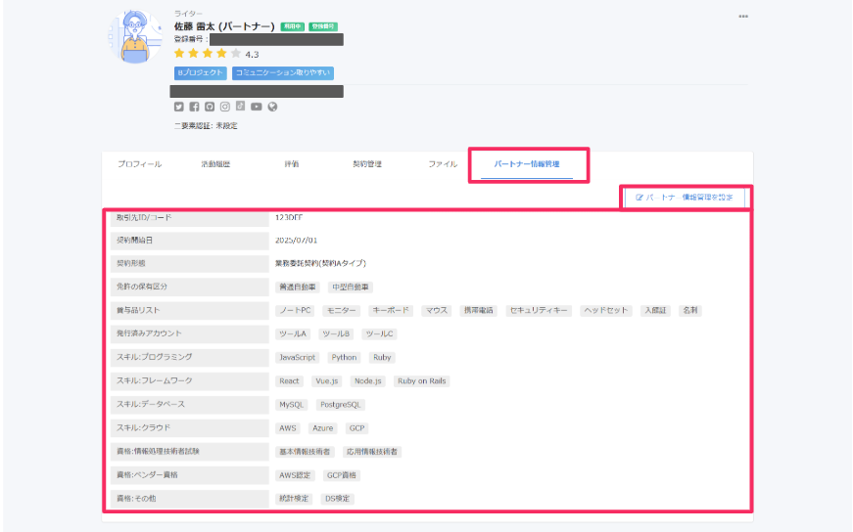Open the GitHub profile icon
Screen dimensions: 853x532
tap(210, 107)
